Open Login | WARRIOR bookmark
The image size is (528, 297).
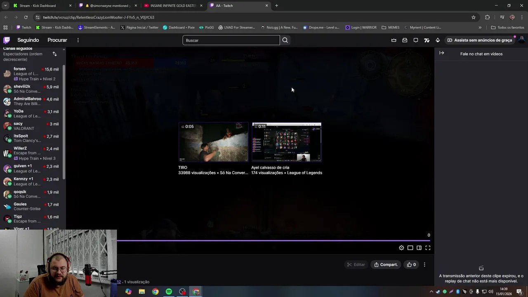point(361,28)
